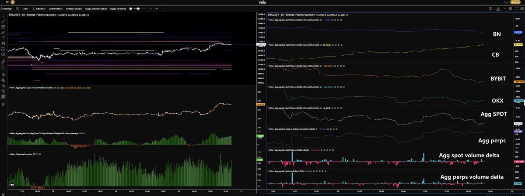This screenshot has width=525, height=196.
Task: Select the forecast position tool
Action: (x=3, y=49)
